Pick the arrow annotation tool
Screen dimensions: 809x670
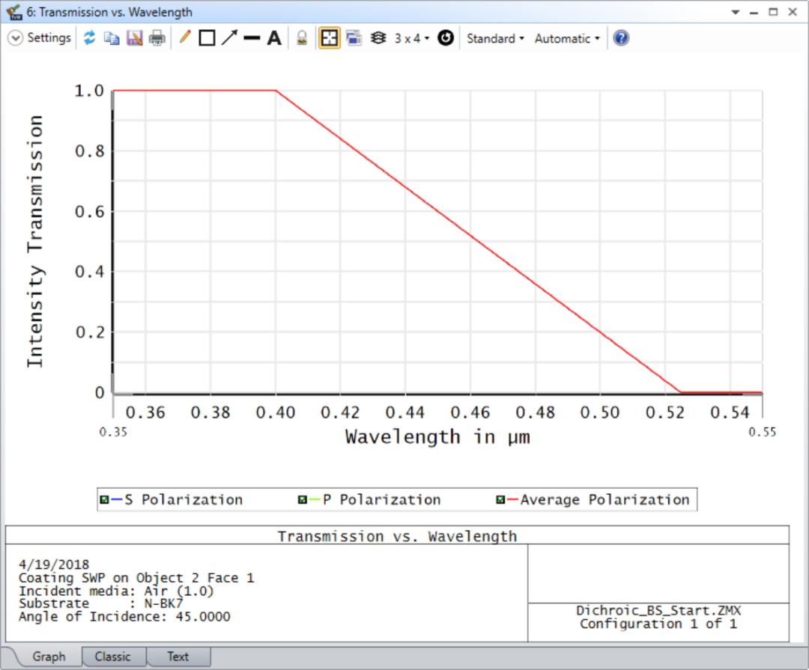pyautogui.click(x=229, y=37)
